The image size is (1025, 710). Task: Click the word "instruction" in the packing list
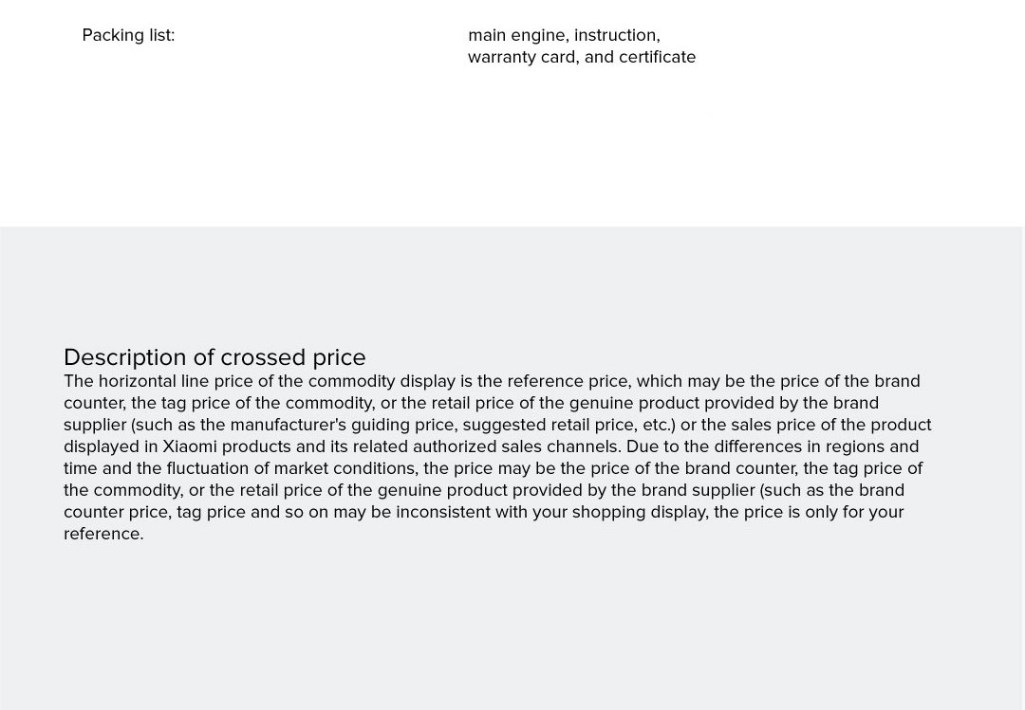tap(615, 35)
